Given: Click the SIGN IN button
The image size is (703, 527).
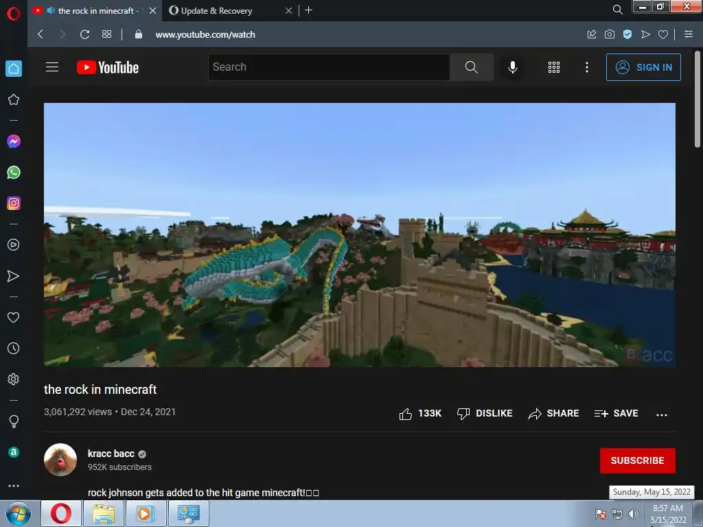Looking at the screenshot, I should [643, 67].
